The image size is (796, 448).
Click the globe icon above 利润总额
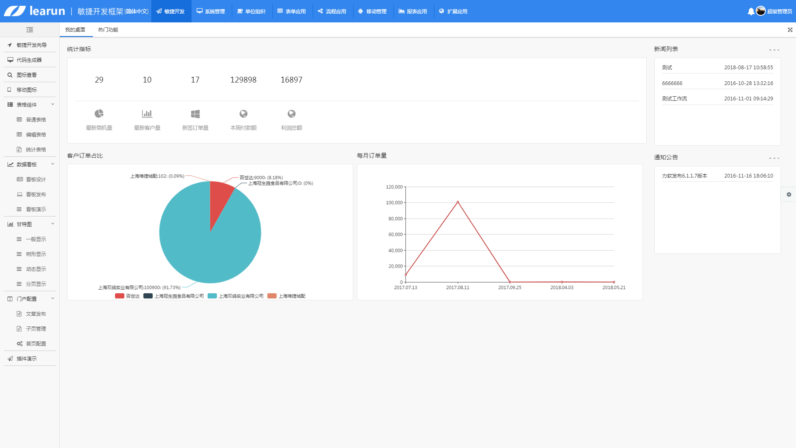[x=291, y=114]
